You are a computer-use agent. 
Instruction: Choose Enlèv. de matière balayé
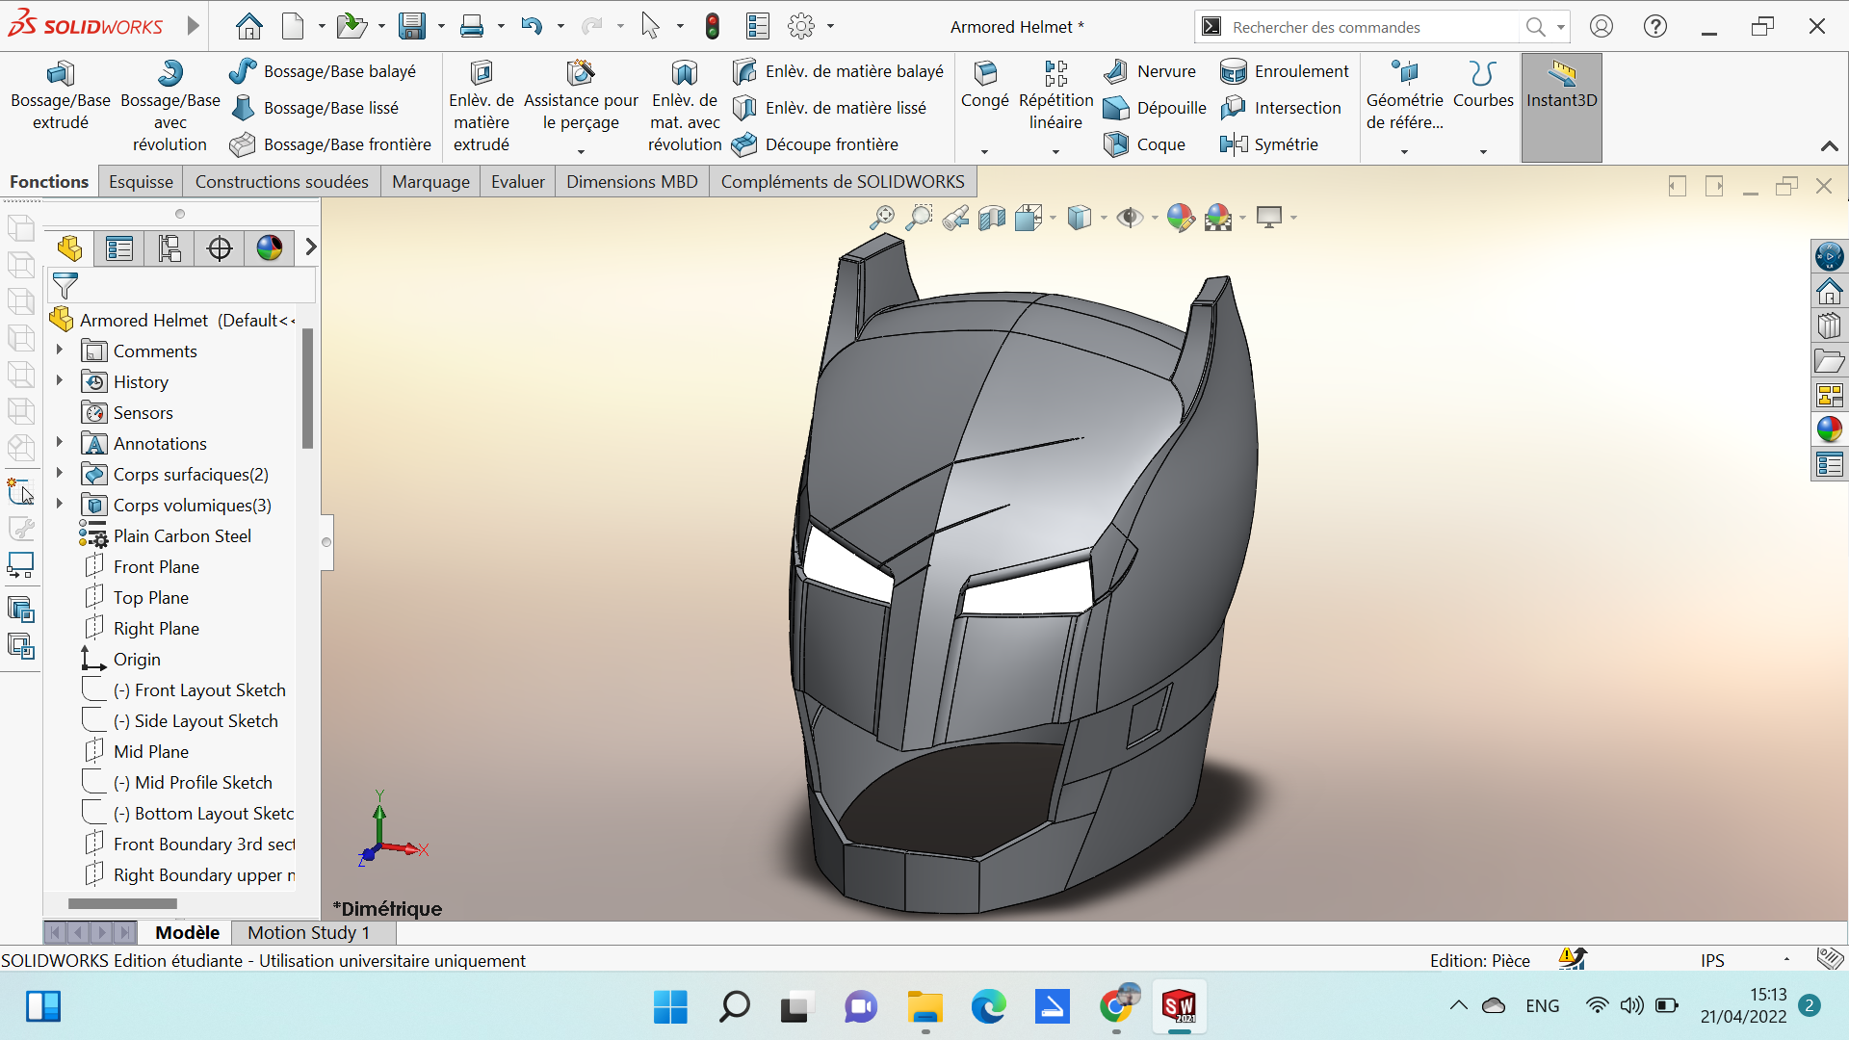[838, 71]
